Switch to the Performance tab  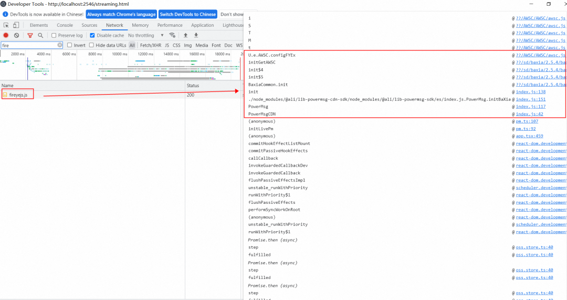(170, 25)
